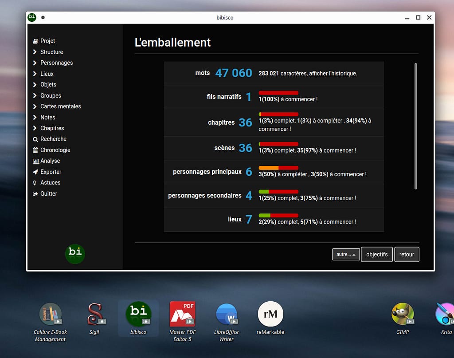This screenshot has width=454, height=358.
Task: Click the bar chart icon for Analyse
Action: pos(35,161)
